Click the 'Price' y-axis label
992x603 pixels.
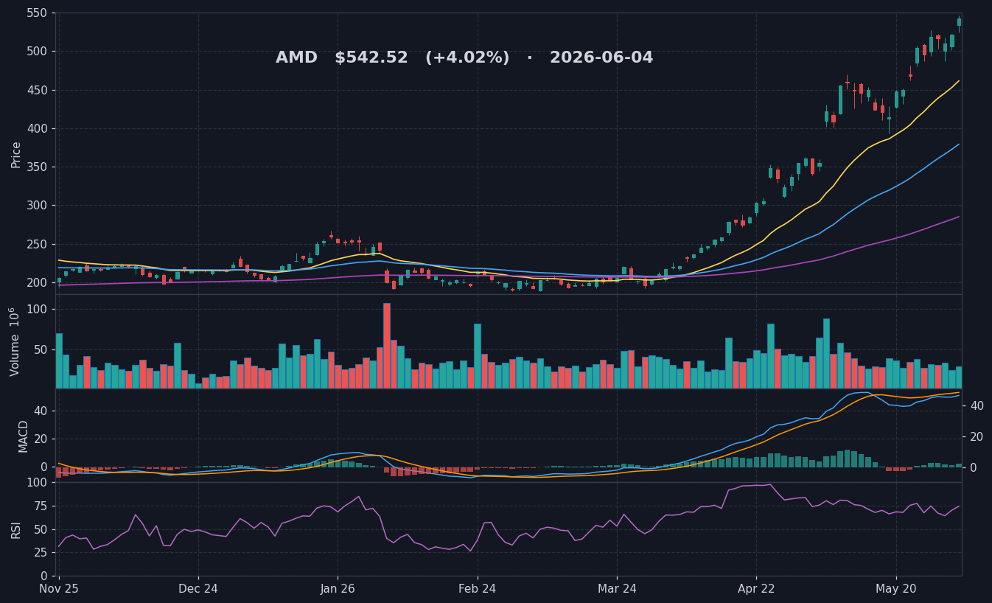coord(16,154)
